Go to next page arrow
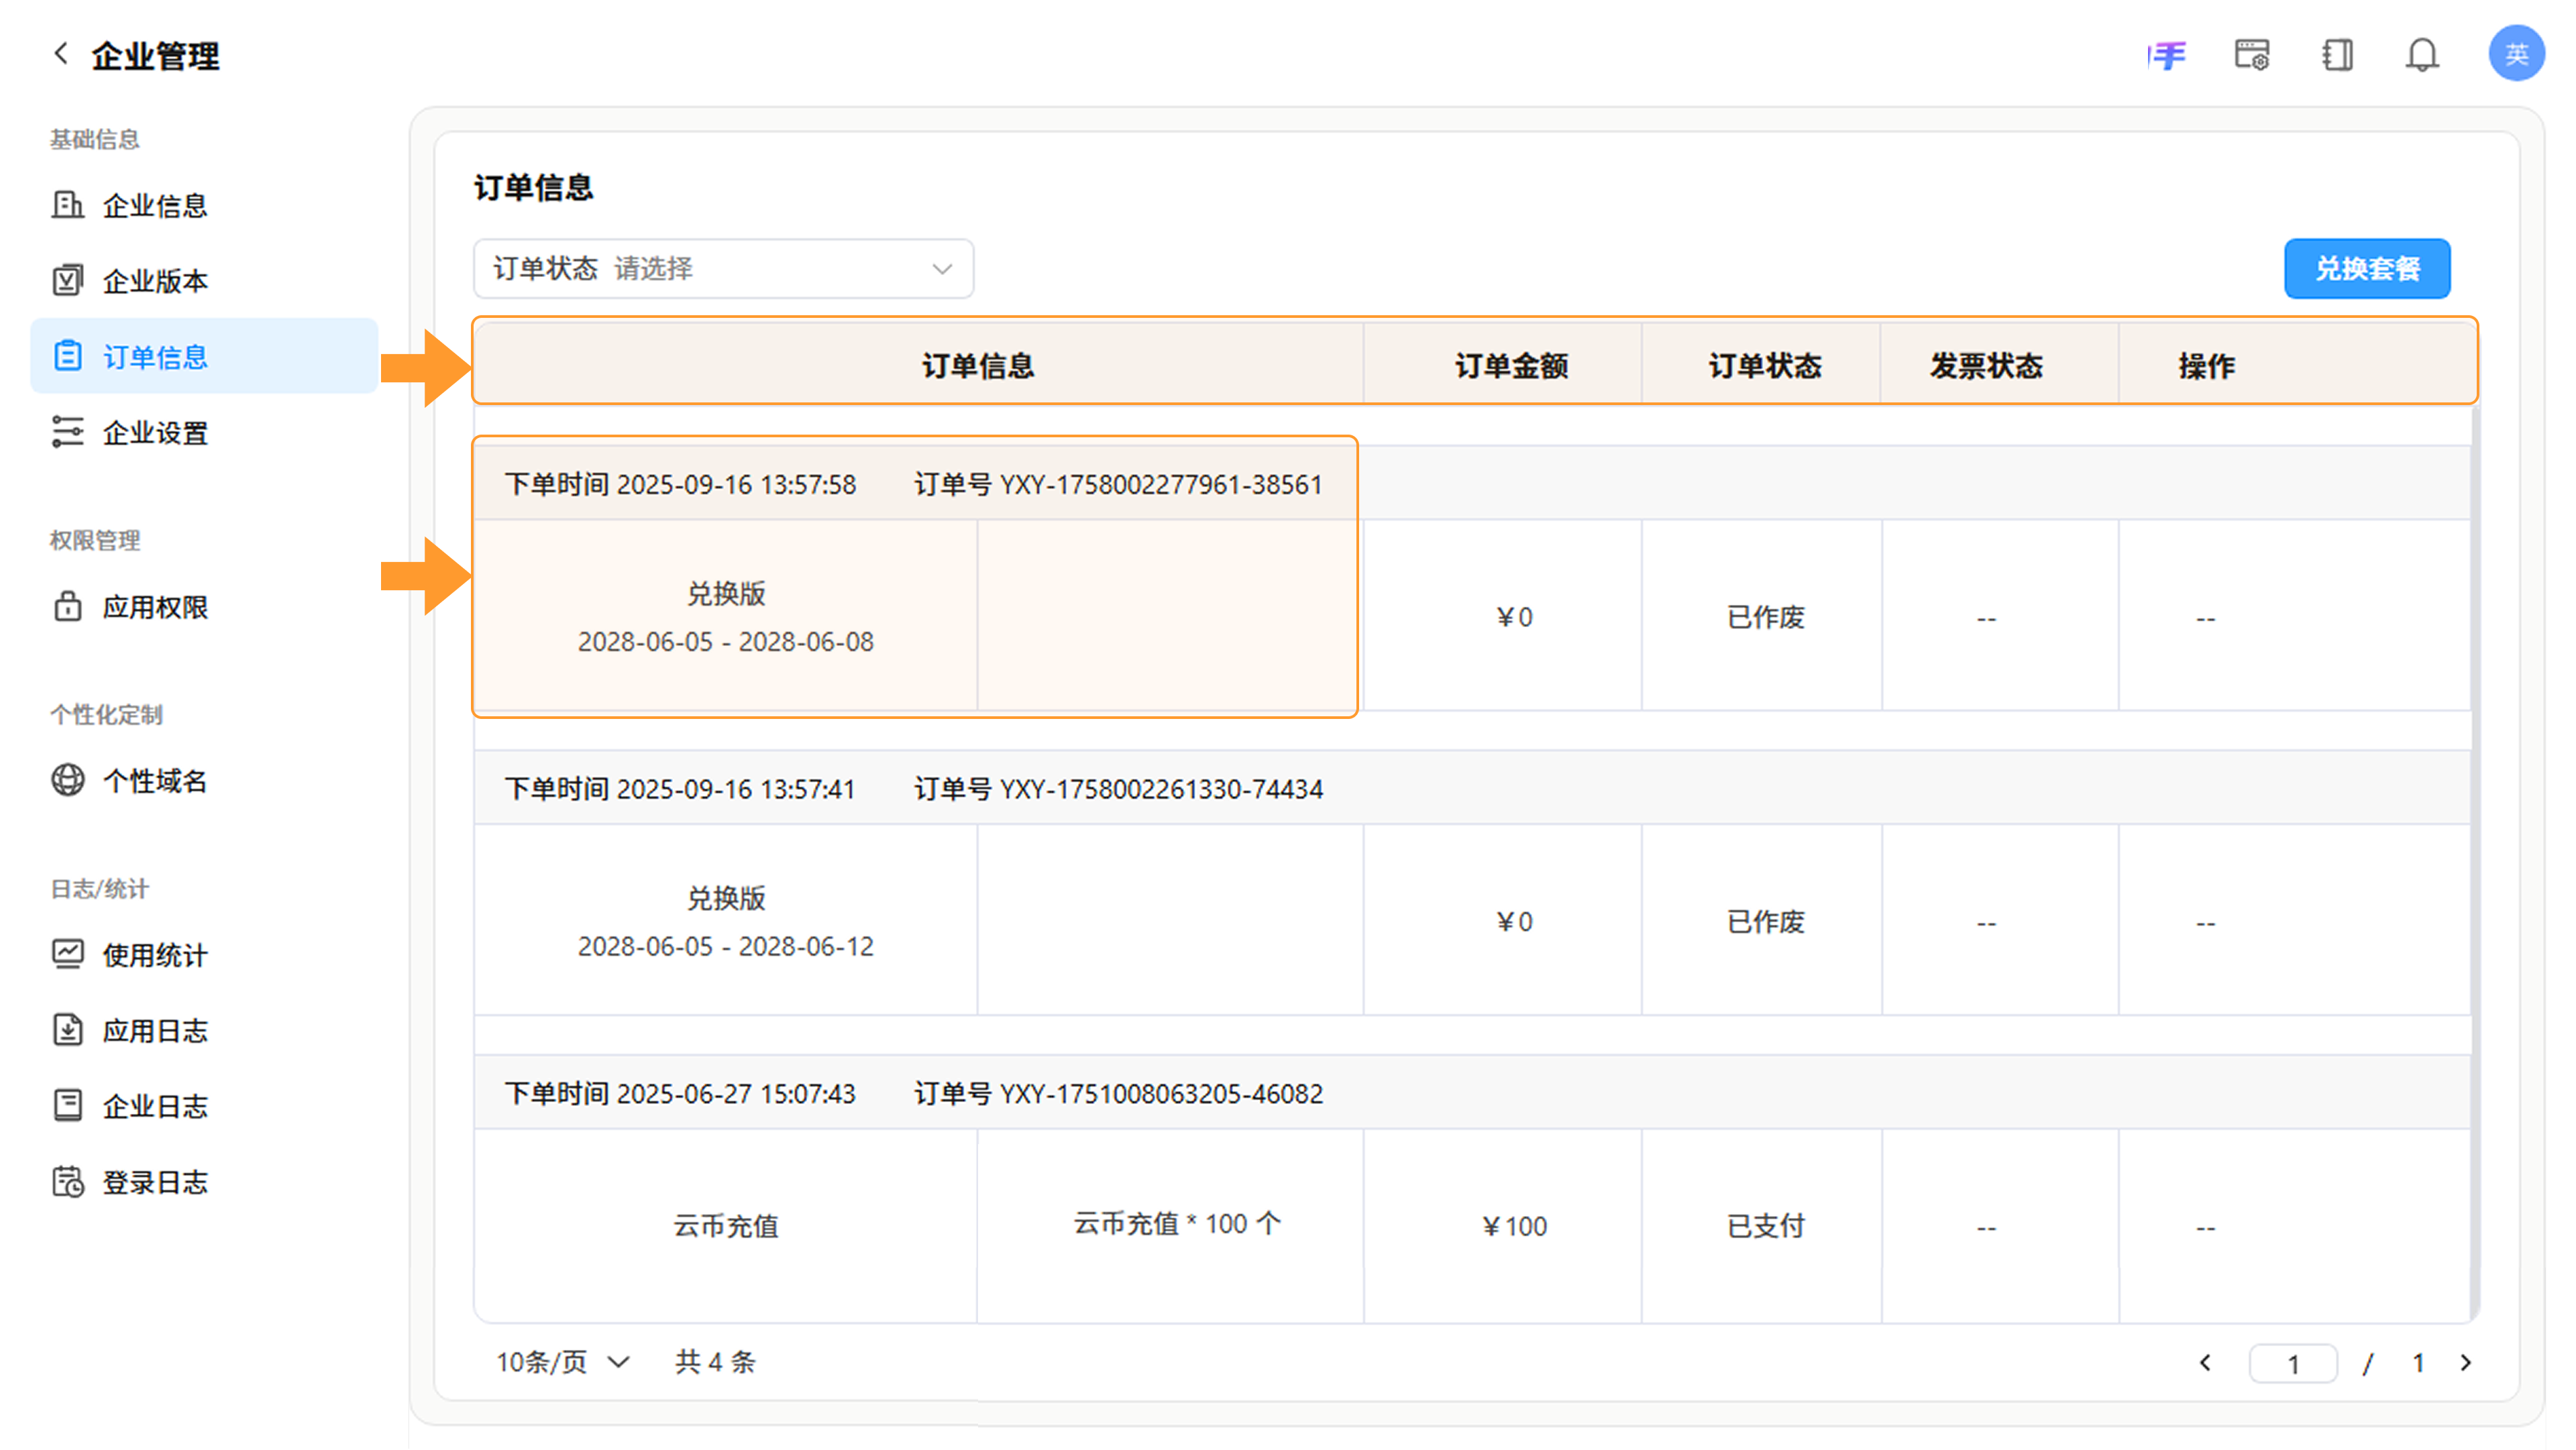The height and width of the screenshot is (1450, 2576). click(2466, 1363)
